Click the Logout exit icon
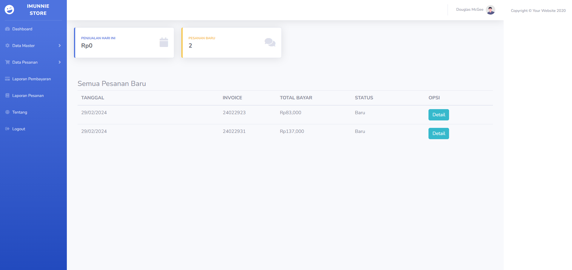This screenshot has height=270, width=572. [x=7, y=129]
